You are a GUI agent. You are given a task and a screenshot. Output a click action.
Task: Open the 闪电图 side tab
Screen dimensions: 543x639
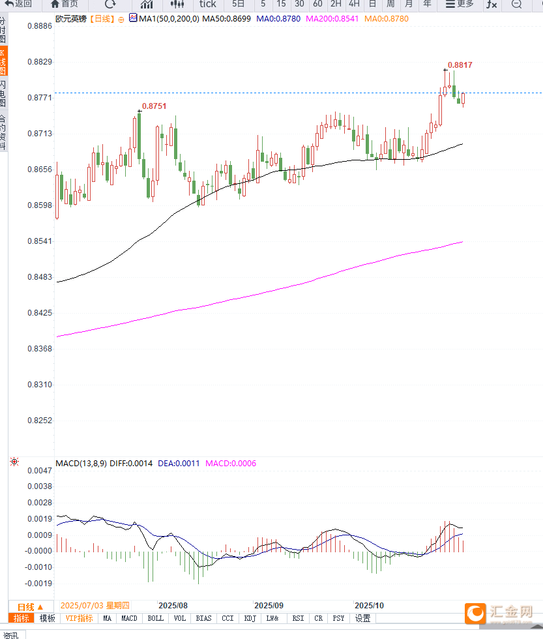coord(3,94)
